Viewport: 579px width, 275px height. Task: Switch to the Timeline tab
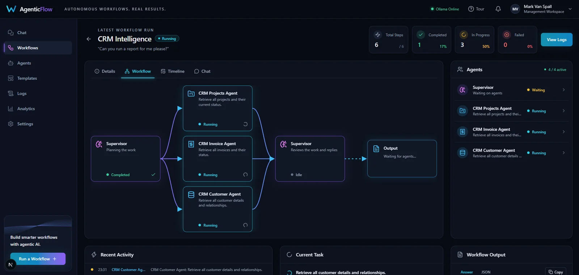(173, 71)
